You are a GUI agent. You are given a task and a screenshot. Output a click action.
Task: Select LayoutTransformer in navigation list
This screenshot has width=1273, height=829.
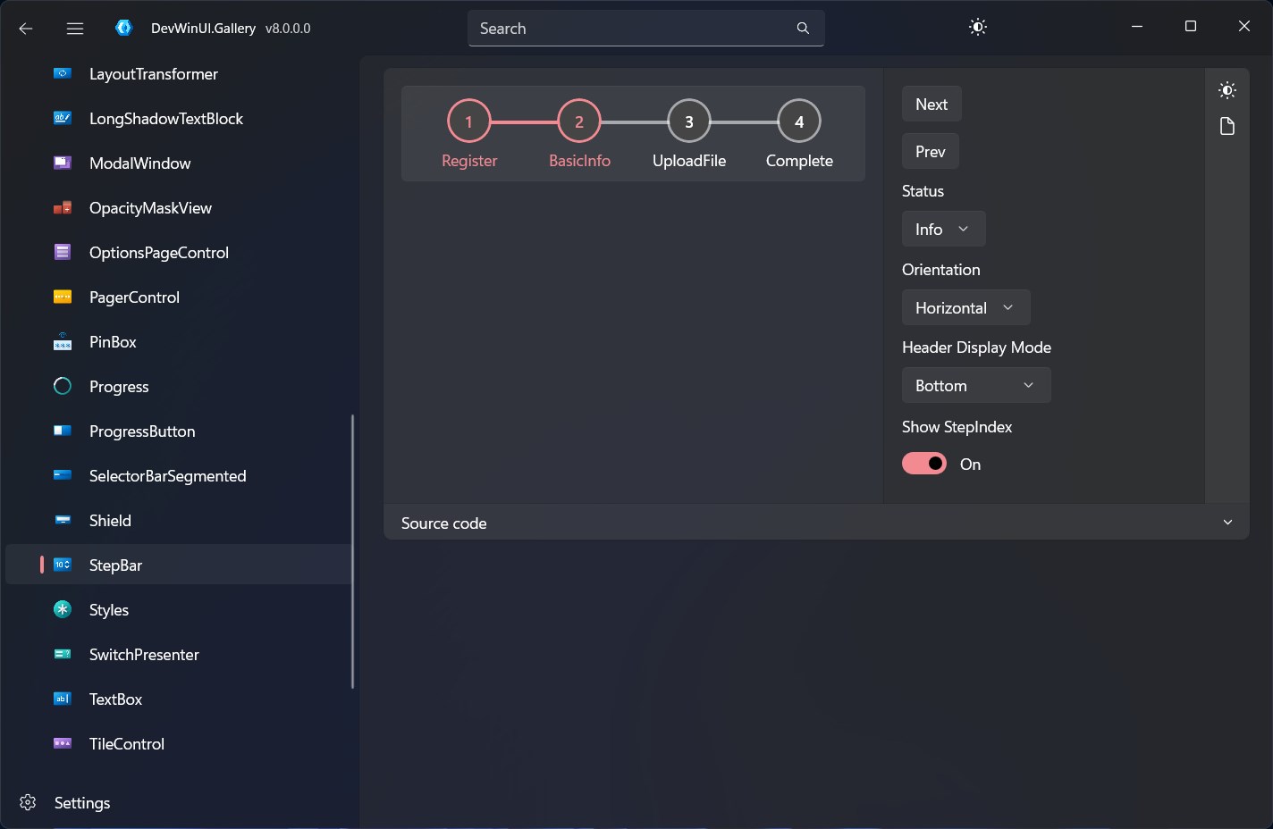179,74
